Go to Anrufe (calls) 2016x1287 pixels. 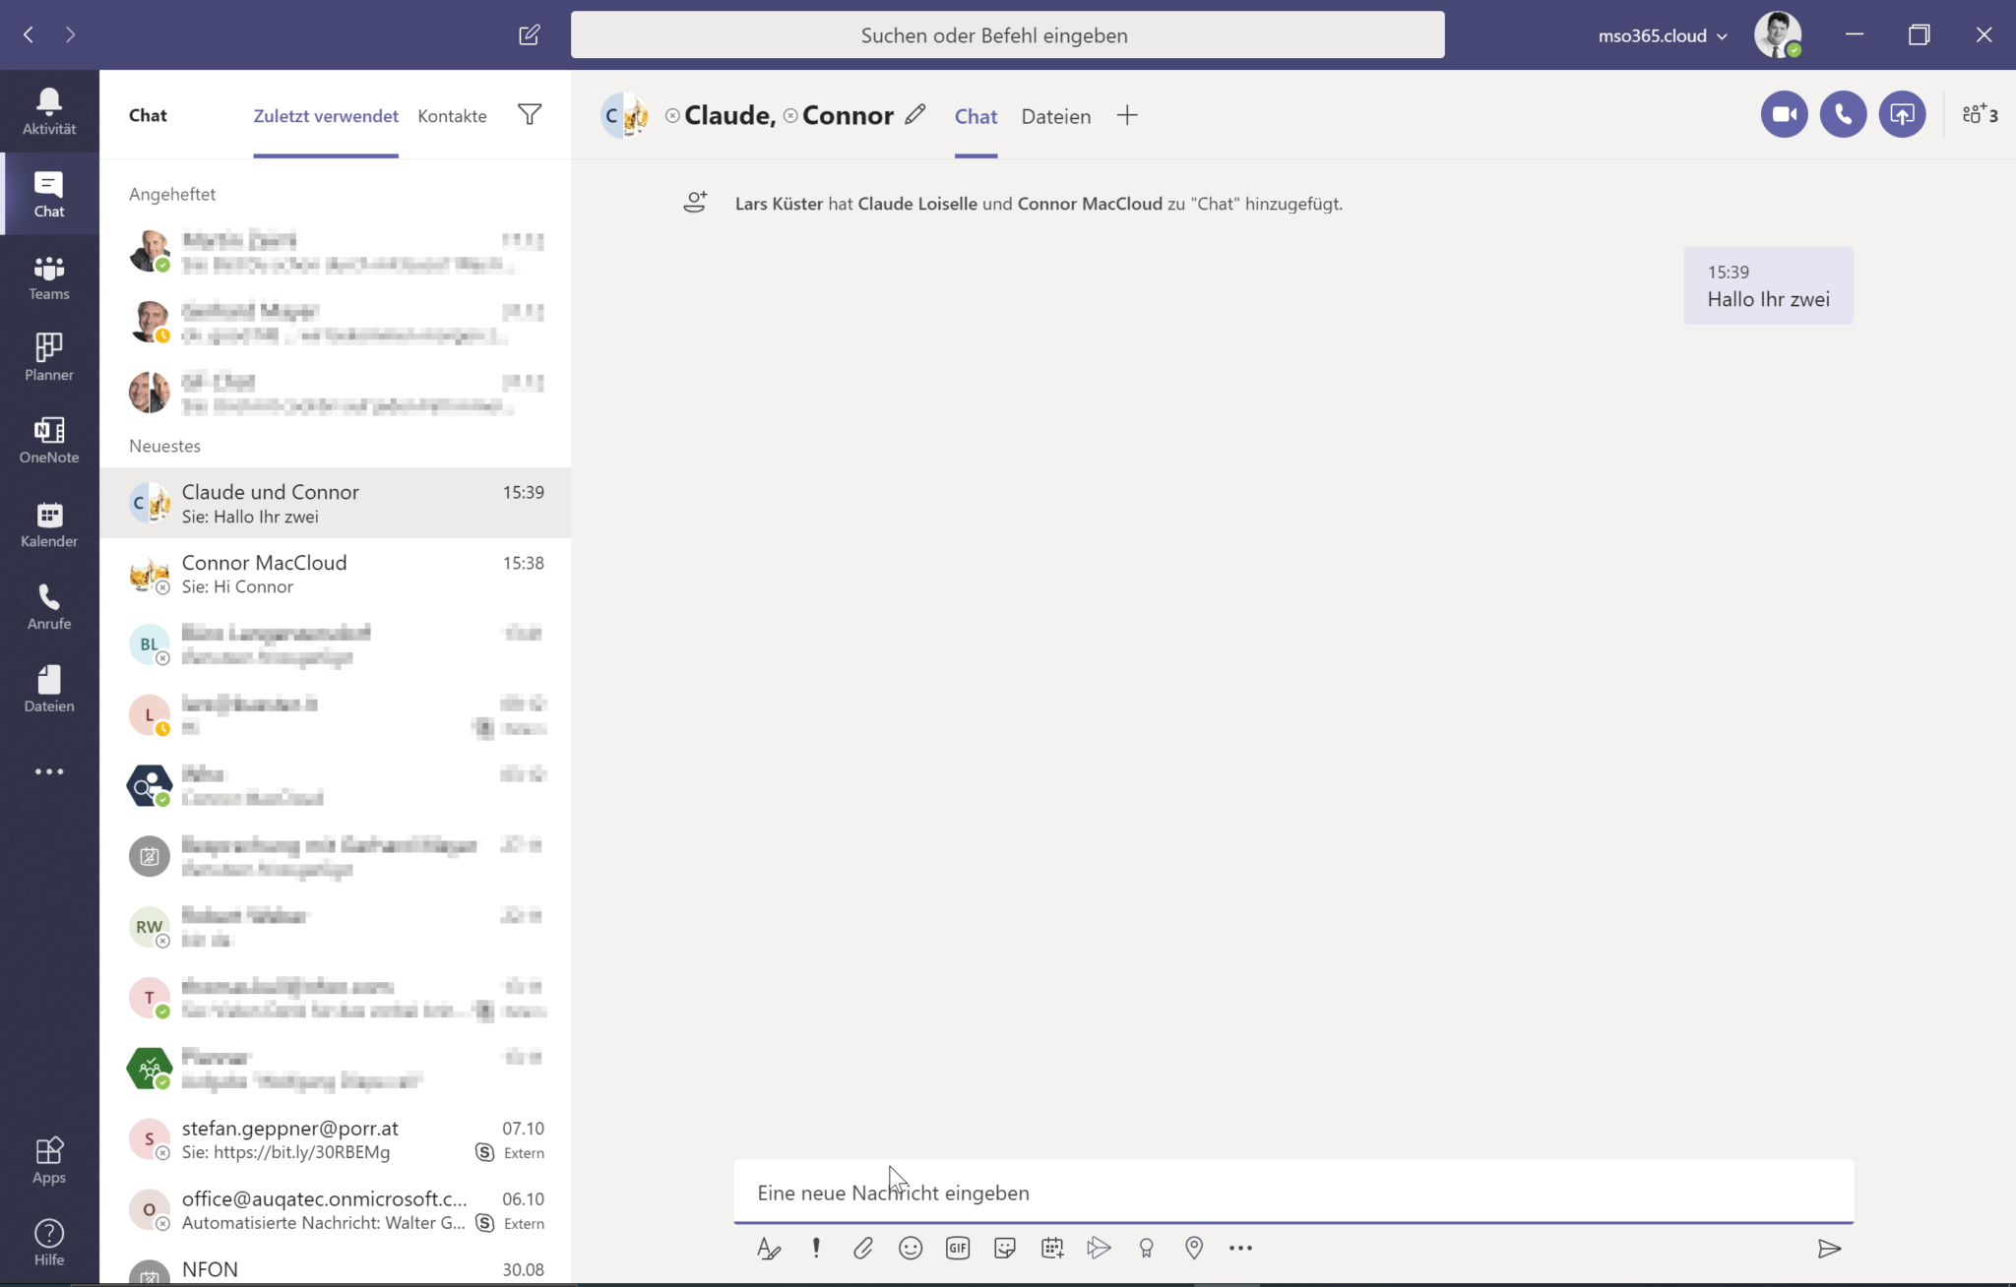(49, 607)
